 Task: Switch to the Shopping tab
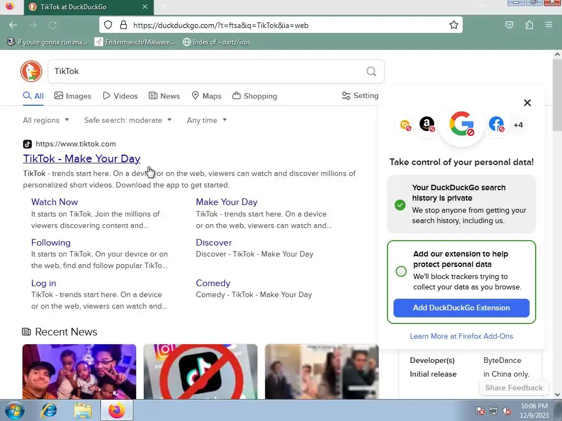pos(255,96)
